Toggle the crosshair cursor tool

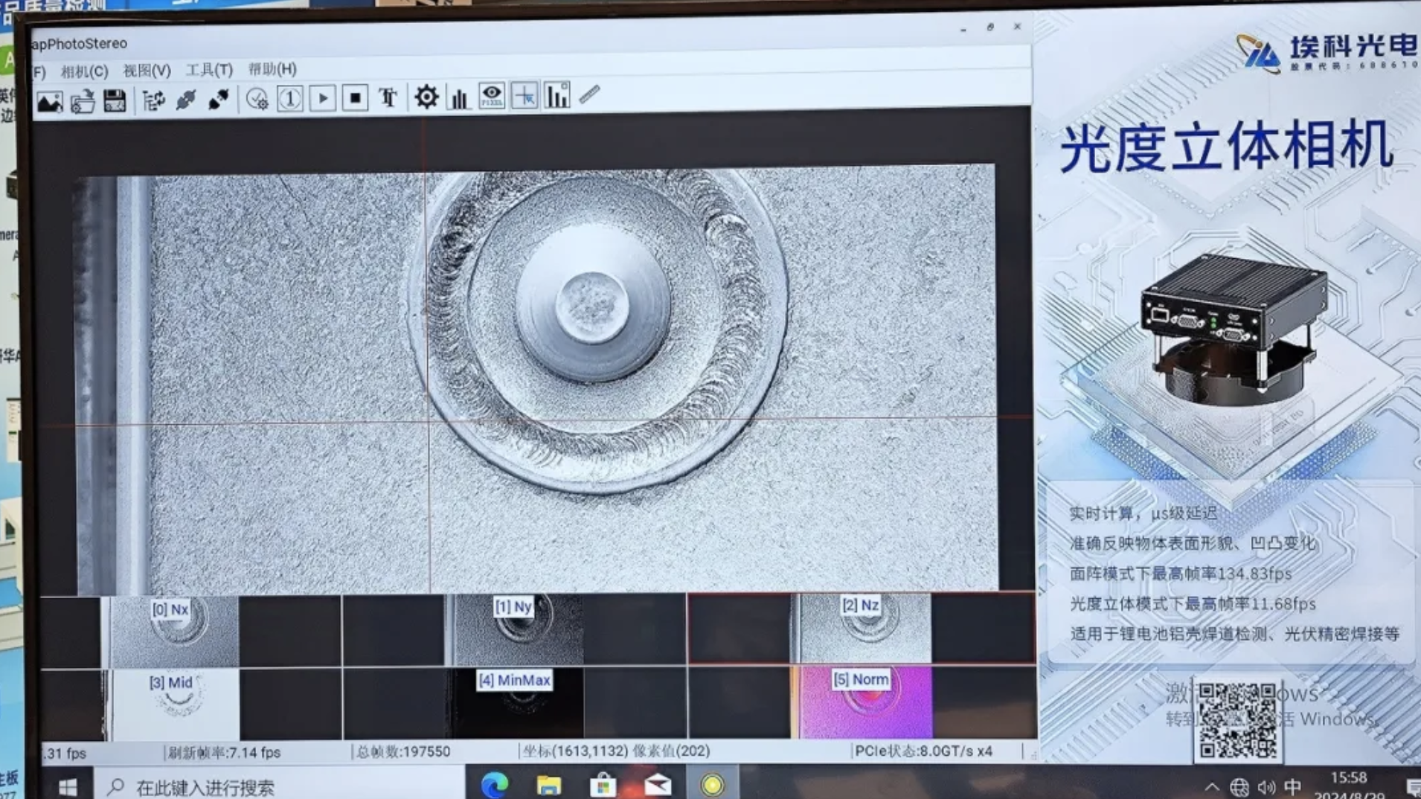(x=525, y=96)
